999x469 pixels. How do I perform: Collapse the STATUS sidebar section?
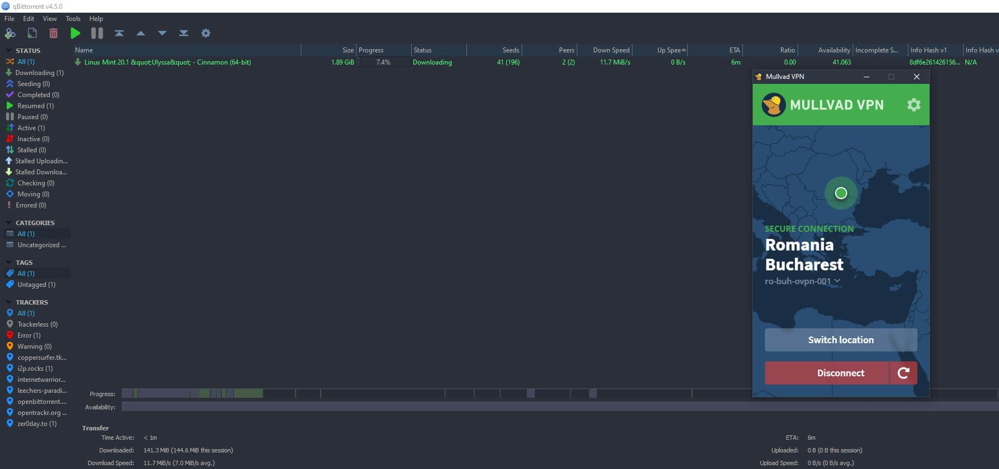tap(8, 50)
